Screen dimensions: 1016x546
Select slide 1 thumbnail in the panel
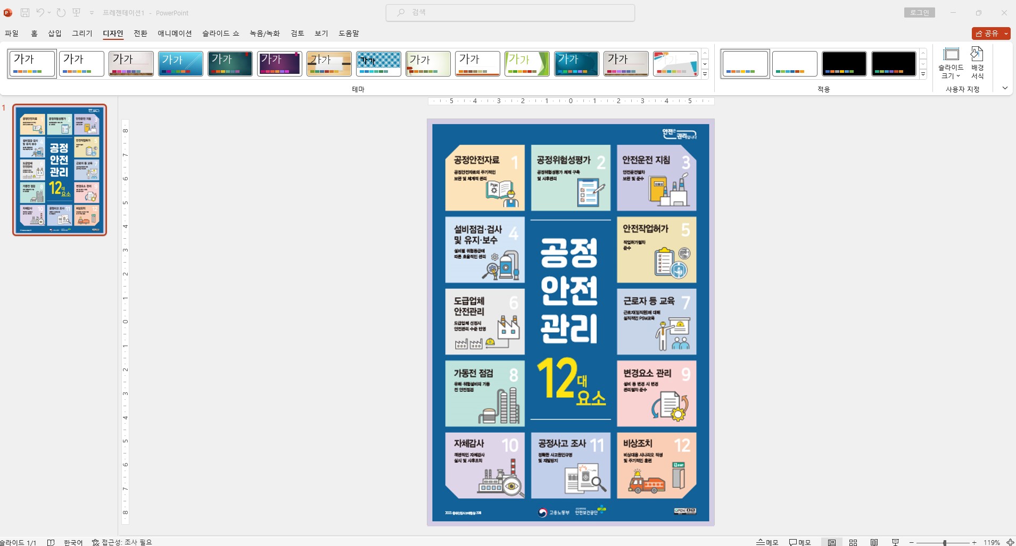pyautogui.click(x=60, y=170)
